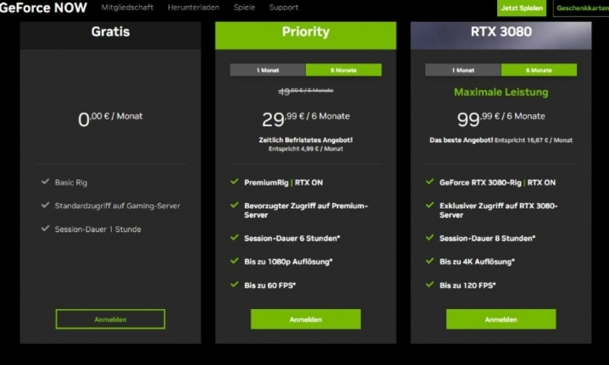Click Anmelden under the Gratis plan

[110, 319]
